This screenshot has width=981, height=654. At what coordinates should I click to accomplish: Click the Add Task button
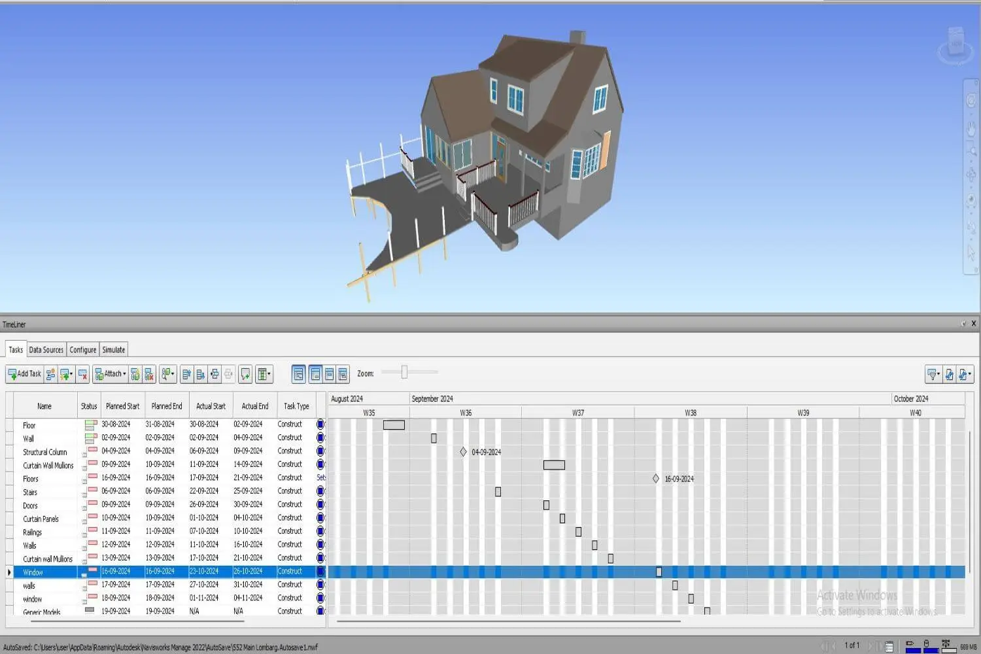(x=24, y=374)
